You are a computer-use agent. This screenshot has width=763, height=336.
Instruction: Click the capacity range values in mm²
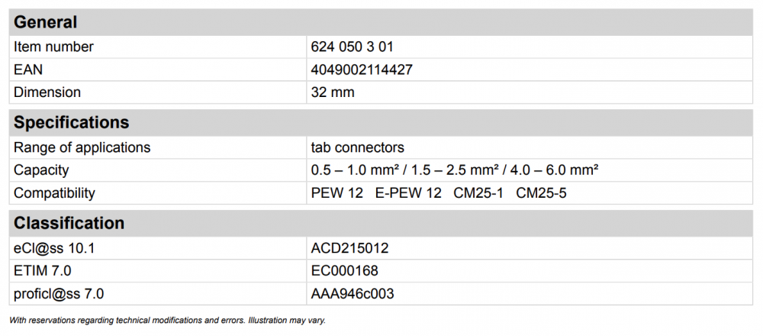coord(454,170)
